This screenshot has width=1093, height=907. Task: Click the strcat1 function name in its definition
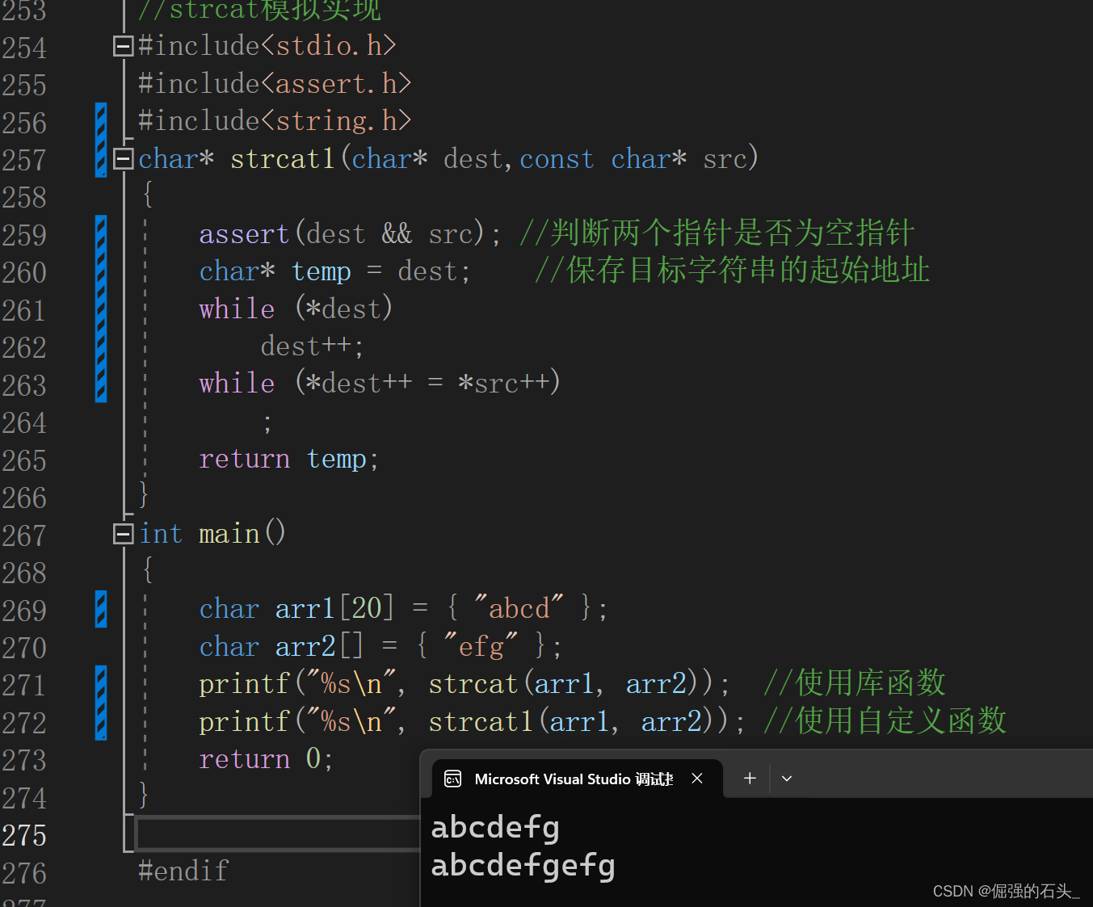283,158
